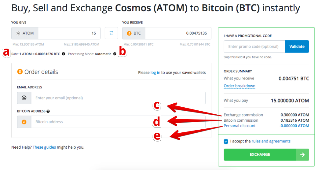Click the arrow icon on Exchange button
The width and height of the screenshot is (318, 170).
coord(302,155)
